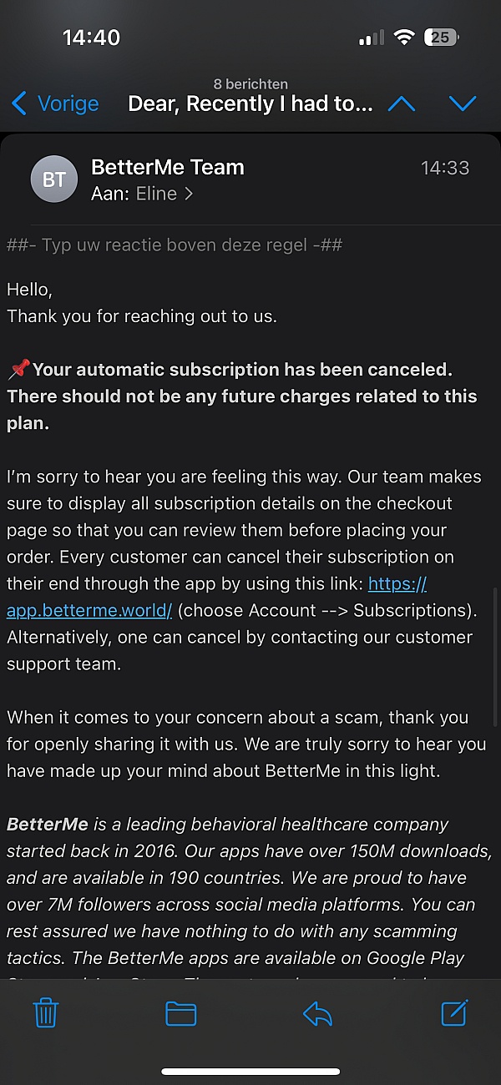This screenshot has height=1085, width=501.
Task: Tap the 14:33 message timestamp
Action: pyautogui.click(x=444, y=168)
